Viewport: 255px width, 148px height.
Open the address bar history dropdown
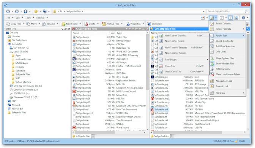(x=204, y=11)
